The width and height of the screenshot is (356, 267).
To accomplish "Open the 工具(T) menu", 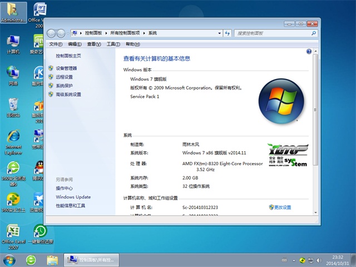I will (113, 44).
